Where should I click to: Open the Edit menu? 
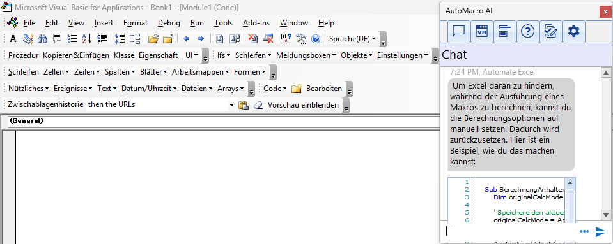coord(52,23)
